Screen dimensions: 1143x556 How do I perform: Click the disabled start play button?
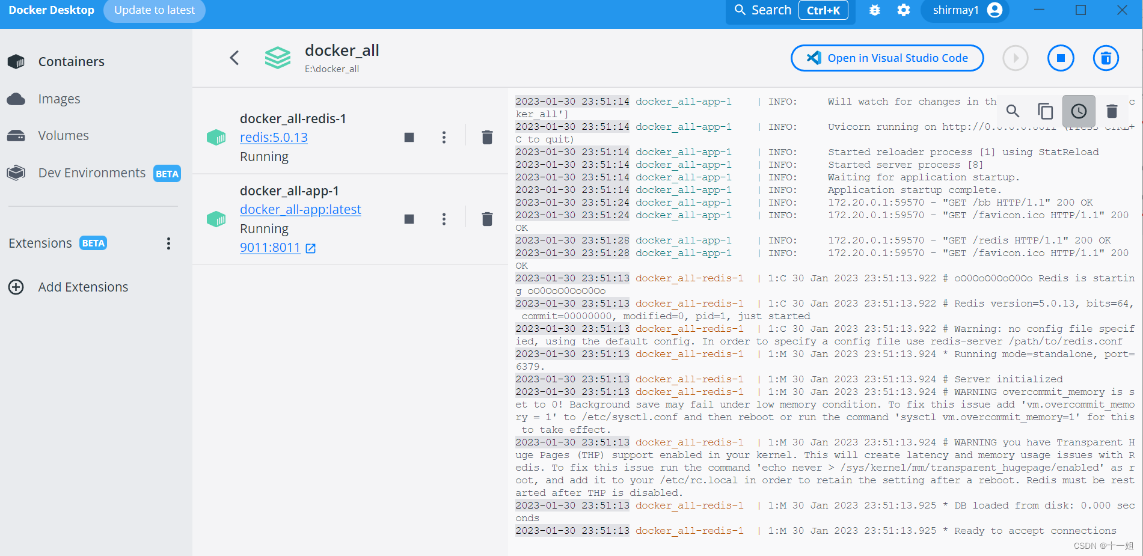1016,58
